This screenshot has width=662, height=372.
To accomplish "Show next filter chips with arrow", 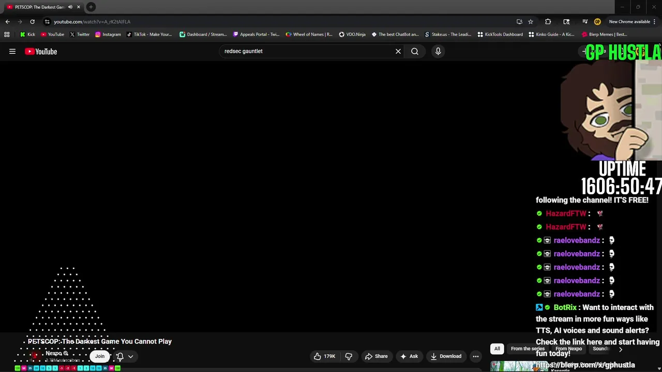I will click(x=621, y=349).
